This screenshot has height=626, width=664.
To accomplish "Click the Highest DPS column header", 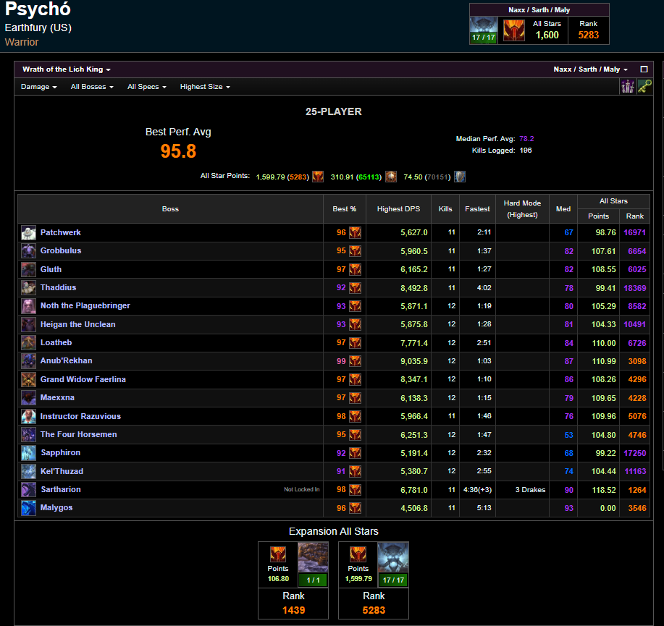I will pos(398,209).
